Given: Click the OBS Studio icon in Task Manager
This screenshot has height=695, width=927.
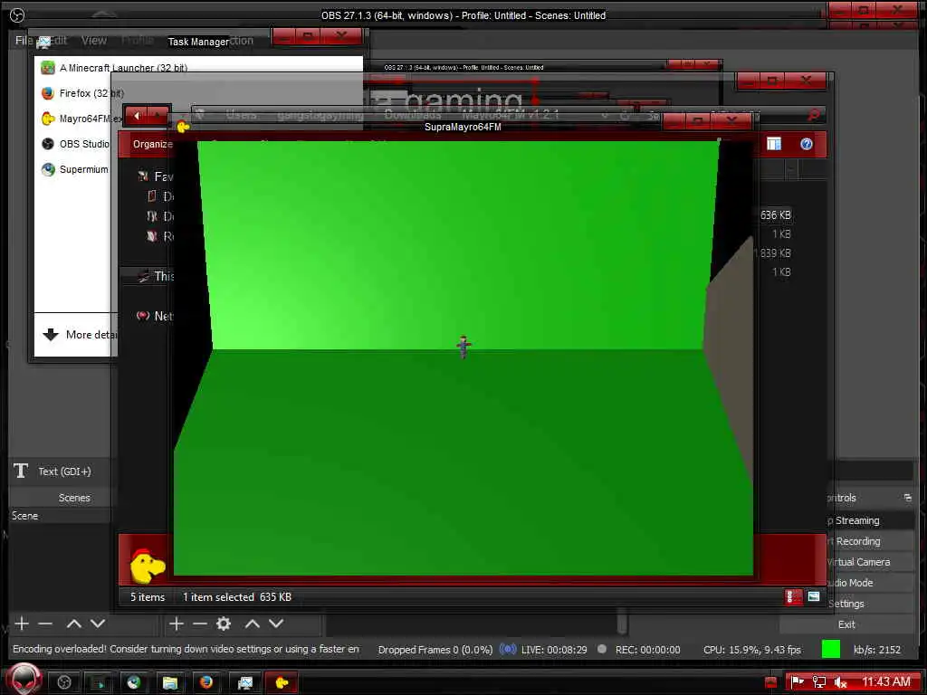Looking at the screenshot, I should (x=48, y=144).
